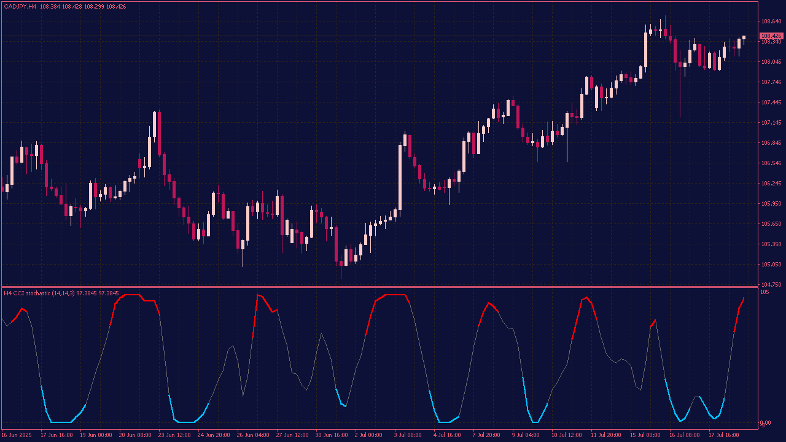Click the 104.750 price axis label
The width and height of the screenshot is (786, 442).
[771, 285]
